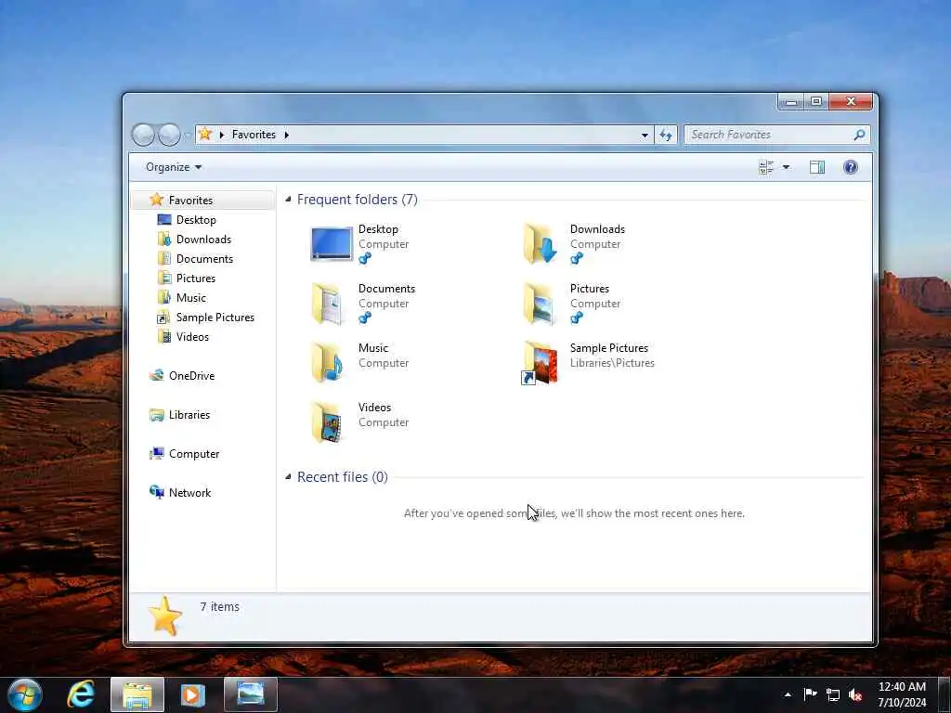This screenshot has width=951, height=713.
Task: Click the "Frequent folders (7)" header text
Action: tap(358, 200)
